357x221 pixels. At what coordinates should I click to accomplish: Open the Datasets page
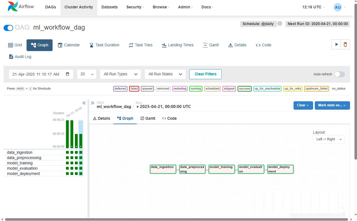[110, 7]
